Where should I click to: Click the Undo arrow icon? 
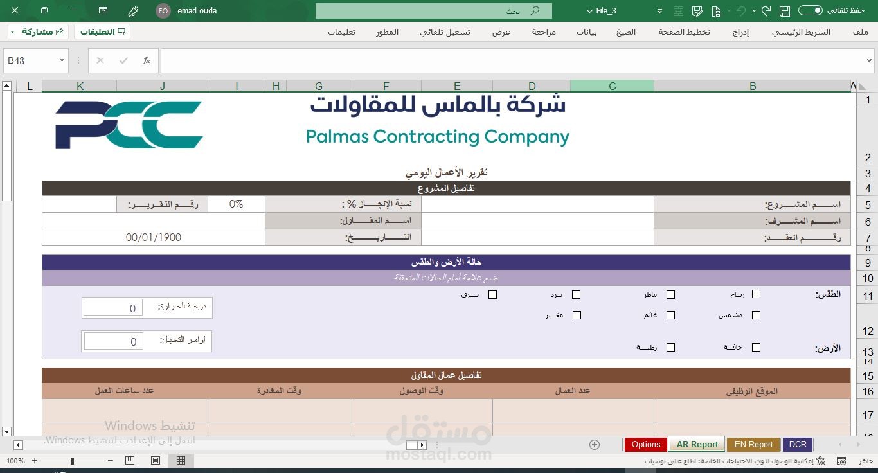(740, 11)
